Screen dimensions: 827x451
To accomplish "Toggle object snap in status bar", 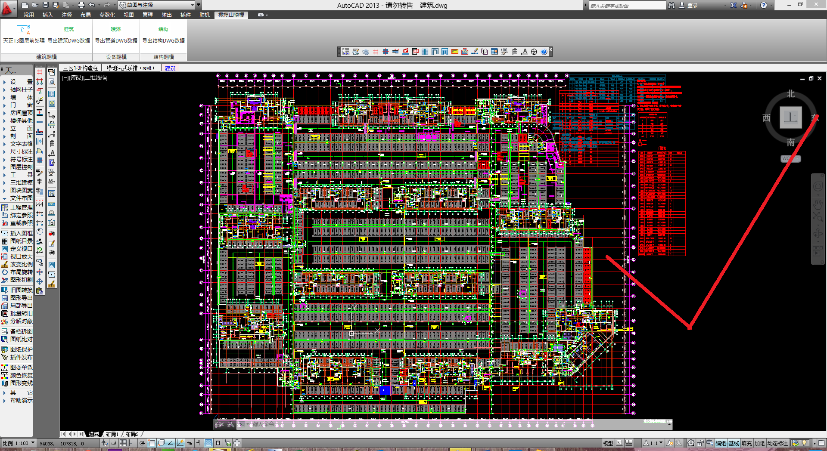I will [x=152, y=443].
